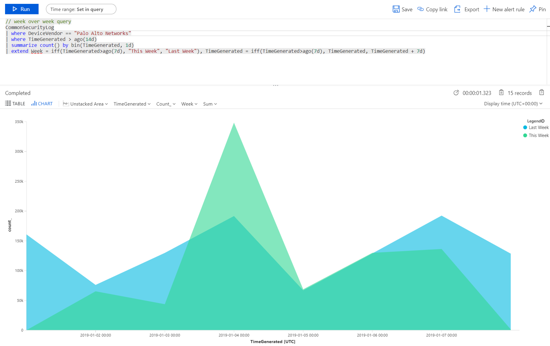Select the blue Last Week color dot
Screen dimensions: 550x346
tap(525, 127)
